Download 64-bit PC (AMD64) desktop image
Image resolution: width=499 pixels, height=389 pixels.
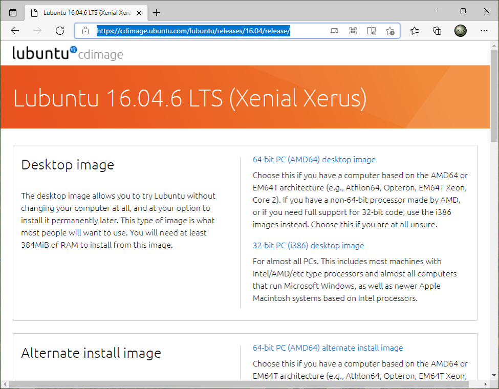(x=314, y=160)
